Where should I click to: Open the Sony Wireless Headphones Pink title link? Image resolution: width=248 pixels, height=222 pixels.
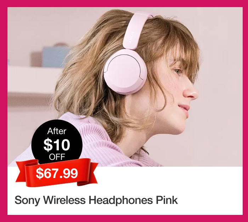[x=96, y=200]
